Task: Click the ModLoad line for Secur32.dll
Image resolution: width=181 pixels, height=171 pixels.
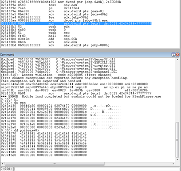Action: tap(58, 59)
